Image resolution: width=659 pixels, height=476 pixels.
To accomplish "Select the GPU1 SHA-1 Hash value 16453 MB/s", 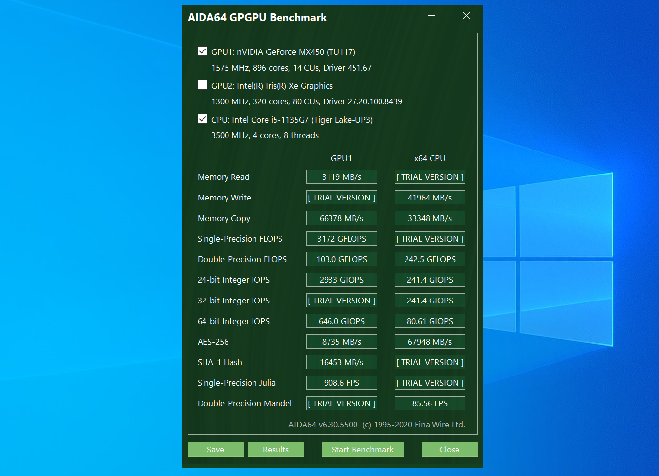I will coord(342,362).
